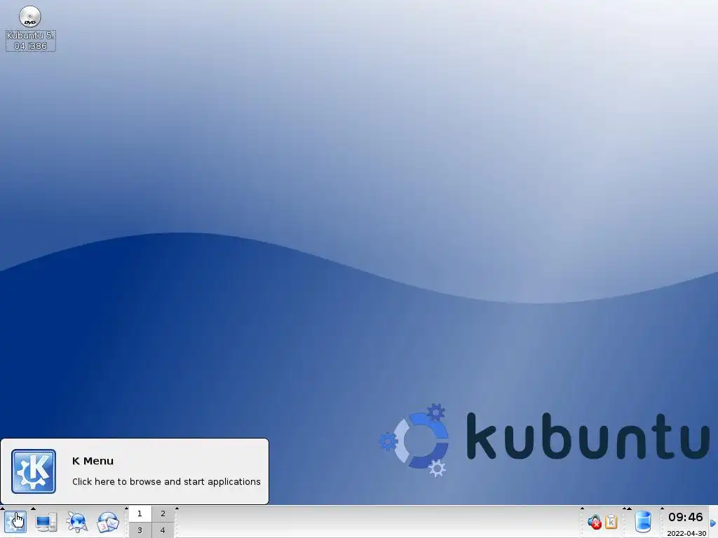Click the 2022-04-30 date in the clock
This screenshot has height=538, width=718.
click(x=686, y=533)
